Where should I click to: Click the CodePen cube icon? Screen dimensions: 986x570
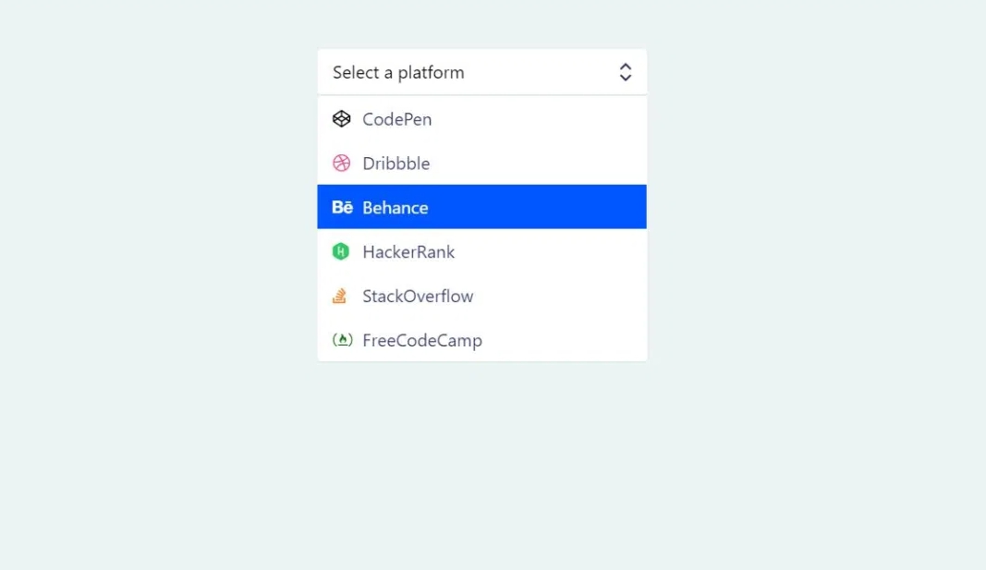pyautogui.click(x=342, y=119)
